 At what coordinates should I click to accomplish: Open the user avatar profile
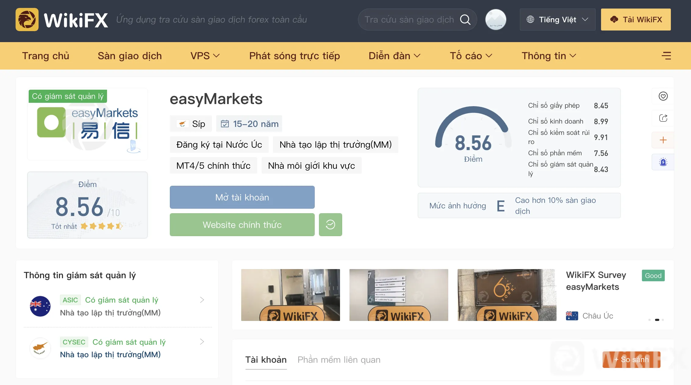click(x=496, y=20)
